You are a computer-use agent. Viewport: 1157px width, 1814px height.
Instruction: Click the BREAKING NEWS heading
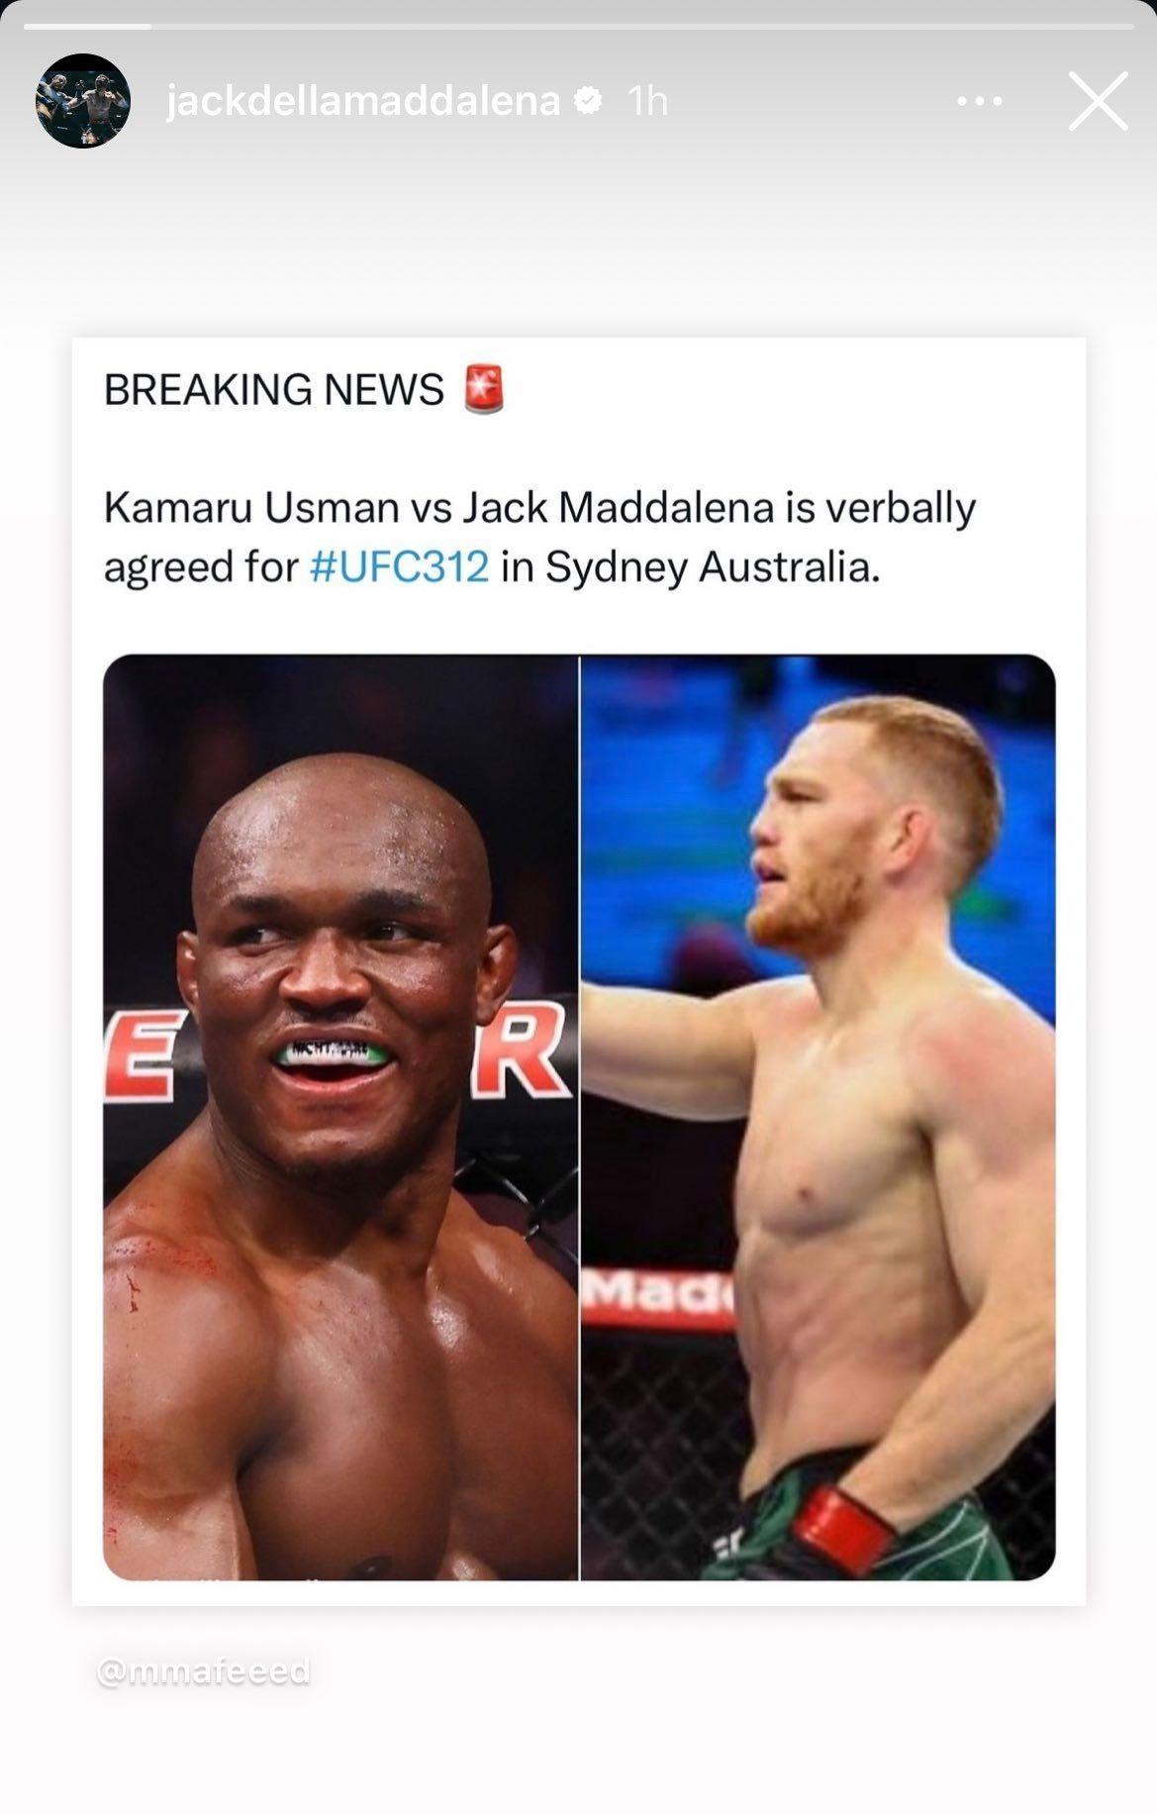tap(274, 389)
